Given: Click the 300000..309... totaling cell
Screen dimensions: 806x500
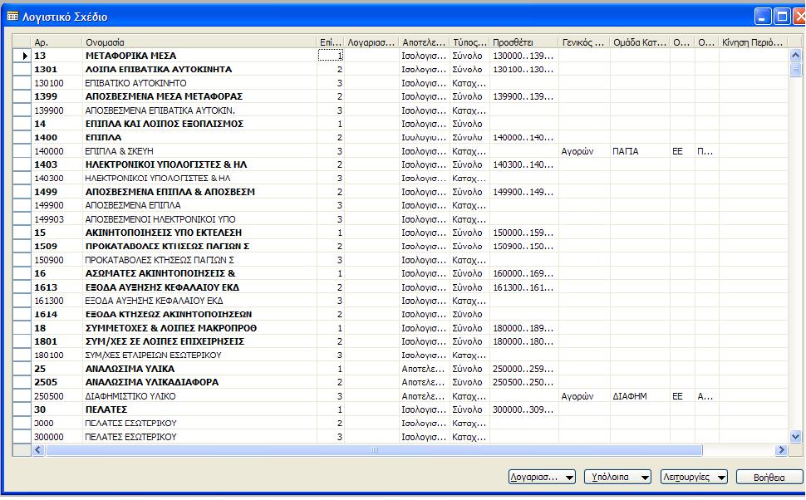Looking at the screenshot, I should (523, 409).
